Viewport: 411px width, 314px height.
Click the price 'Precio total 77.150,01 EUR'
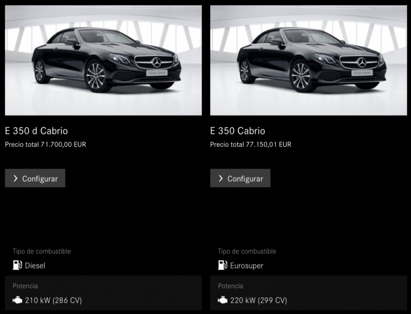click(x=251, y=144)
